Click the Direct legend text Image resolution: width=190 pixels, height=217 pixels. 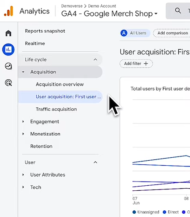(x=173, y=212)
